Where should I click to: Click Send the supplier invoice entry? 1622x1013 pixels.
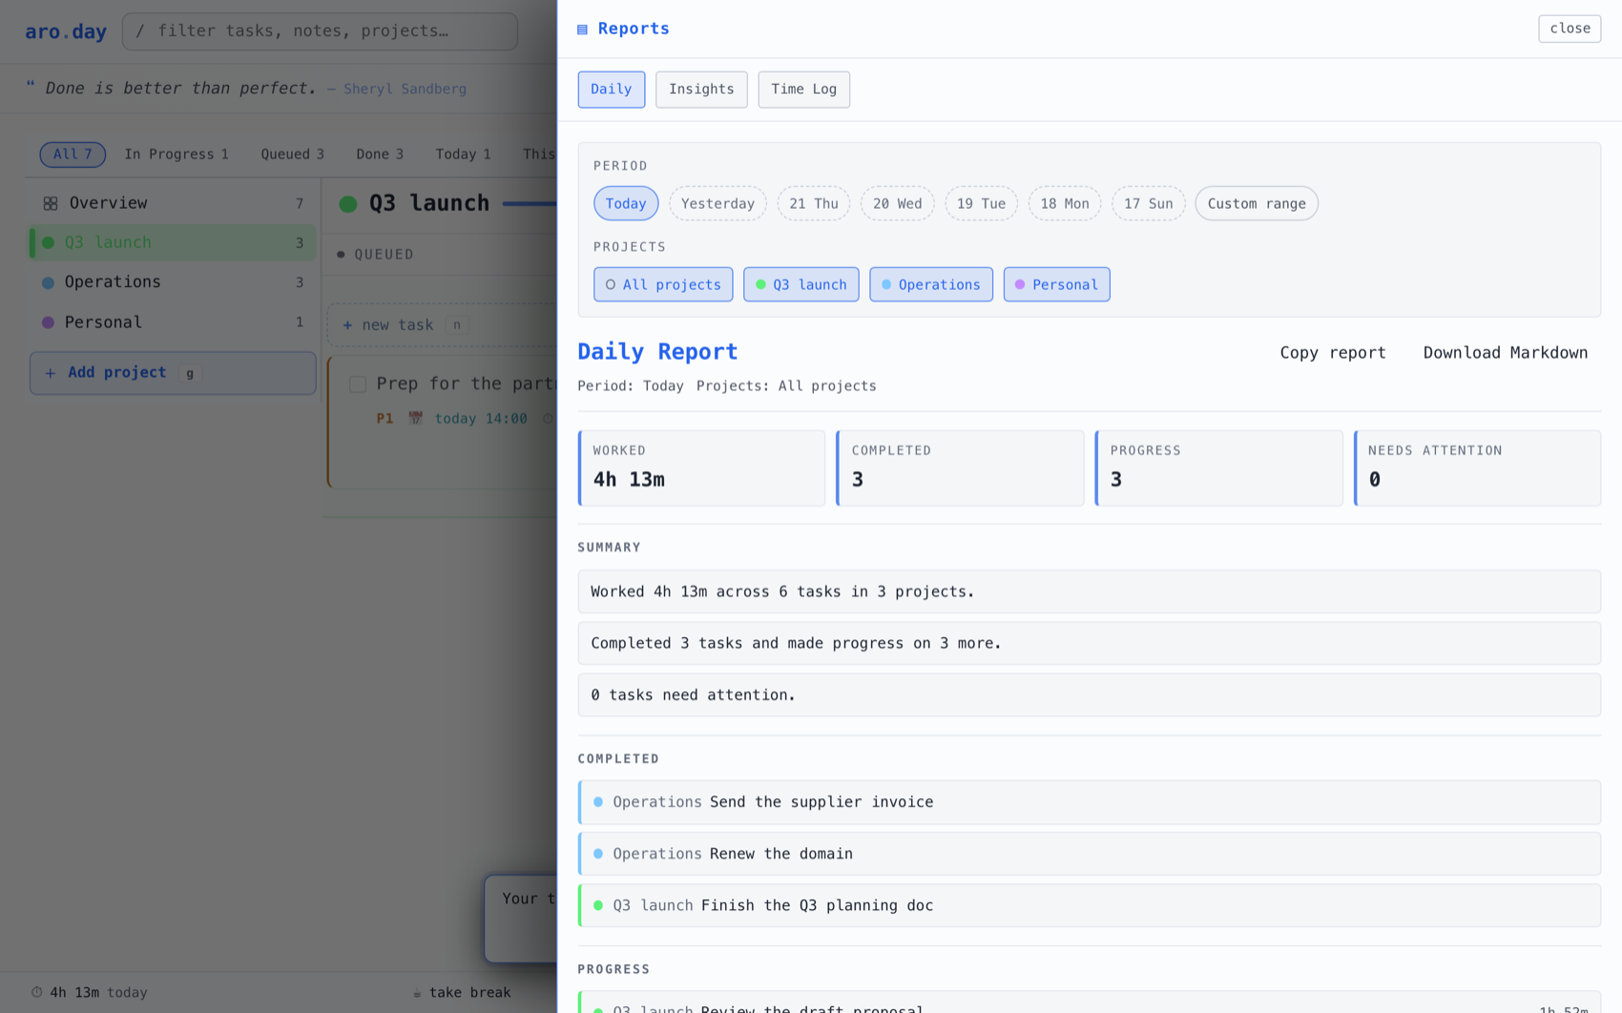click(1089, 802)
